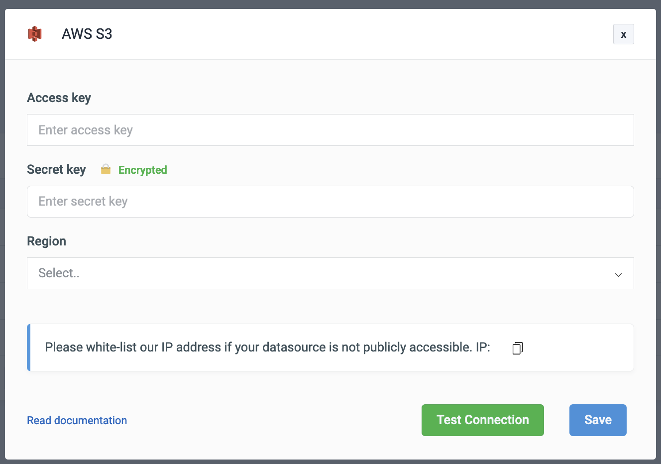Click the green Encrypted label
This screenshot has width=661, height=464.
142,170
